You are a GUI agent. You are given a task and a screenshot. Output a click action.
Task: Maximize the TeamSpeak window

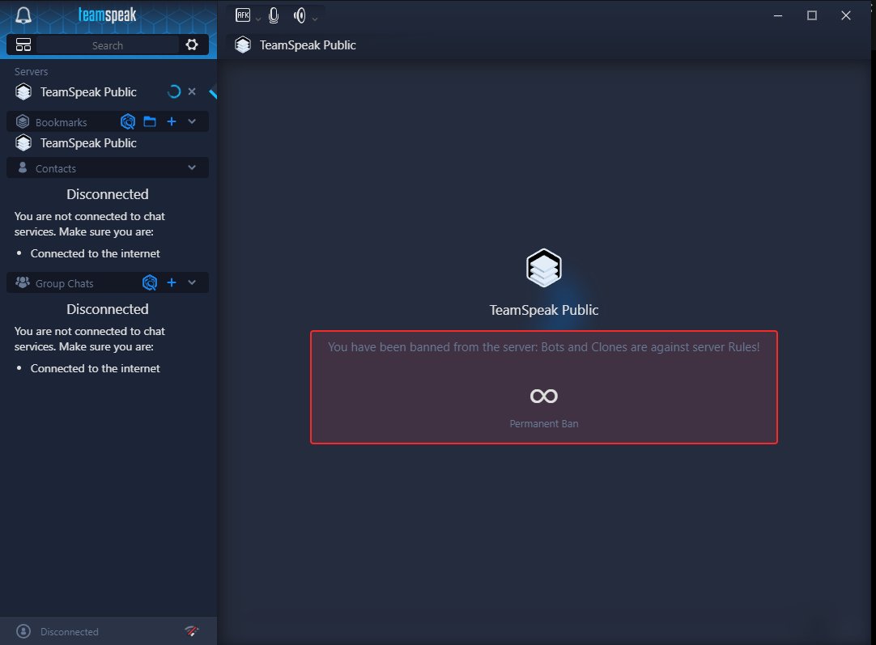(812, 15)
